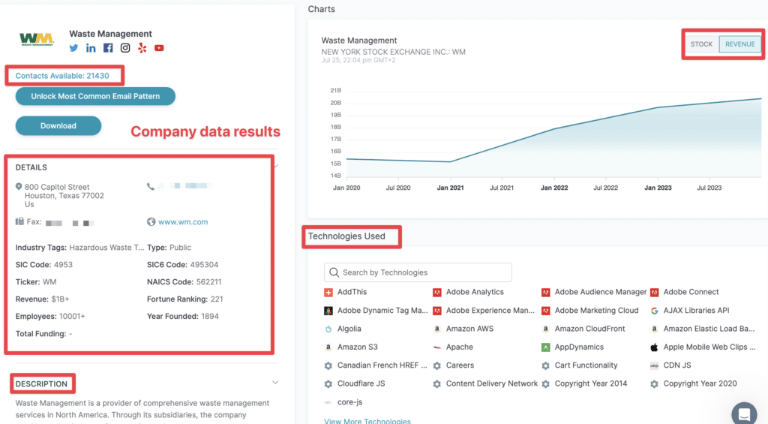Select Canadian French HREF entry
The height and width of the screenshot is (424, 768).
click(382, 365)
